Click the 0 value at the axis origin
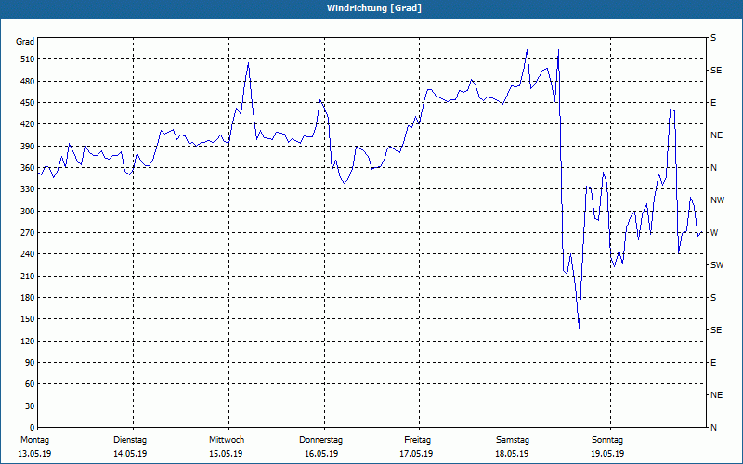Screen dimensions: 743x464 pyautogui.click(x=33, y=428)
